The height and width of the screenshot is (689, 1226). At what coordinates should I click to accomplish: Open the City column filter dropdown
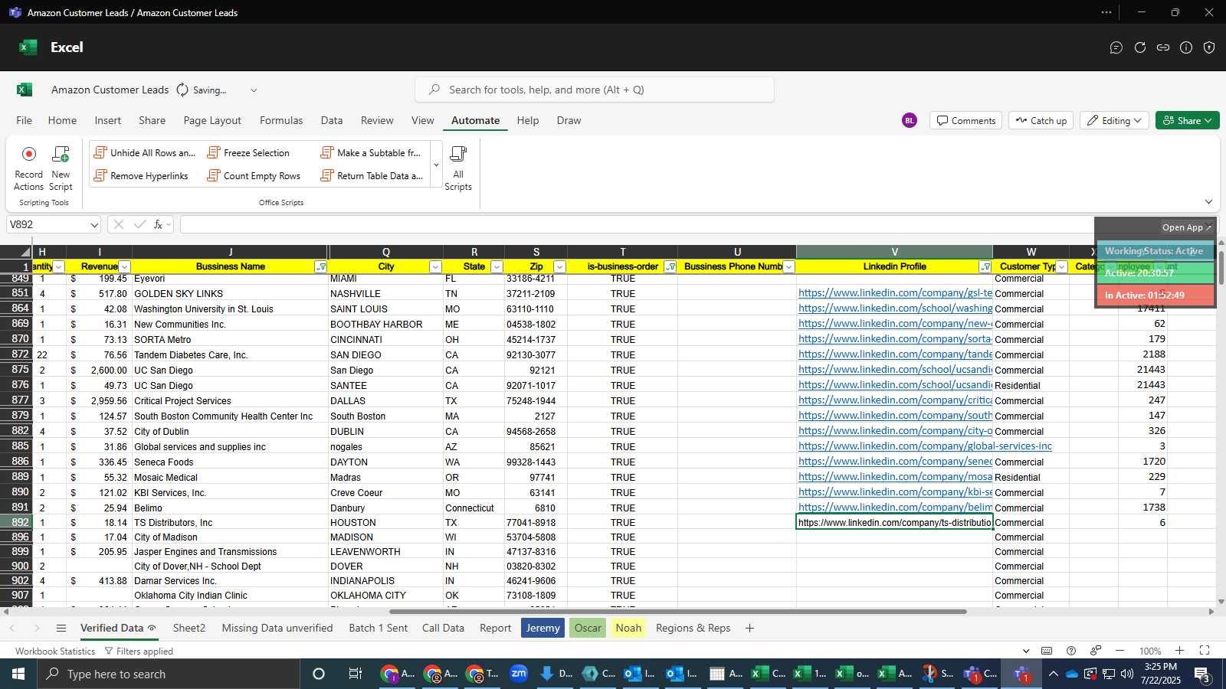click(x=435, y=267)
